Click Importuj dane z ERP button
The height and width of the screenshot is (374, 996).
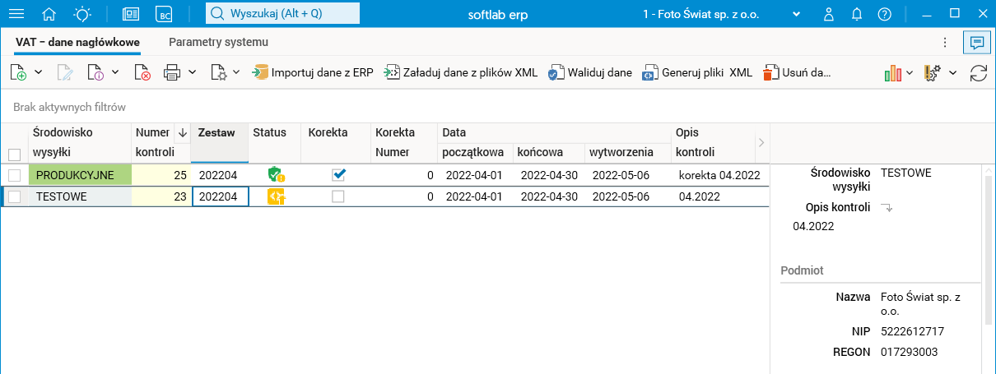(x=314, y=73)
